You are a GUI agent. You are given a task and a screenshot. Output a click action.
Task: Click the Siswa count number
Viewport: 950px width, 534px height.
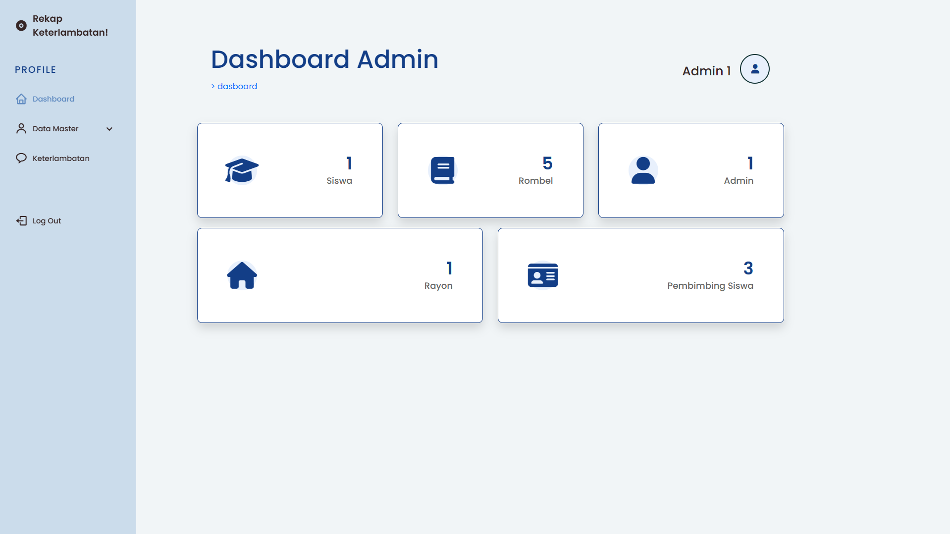pos(349,163)
